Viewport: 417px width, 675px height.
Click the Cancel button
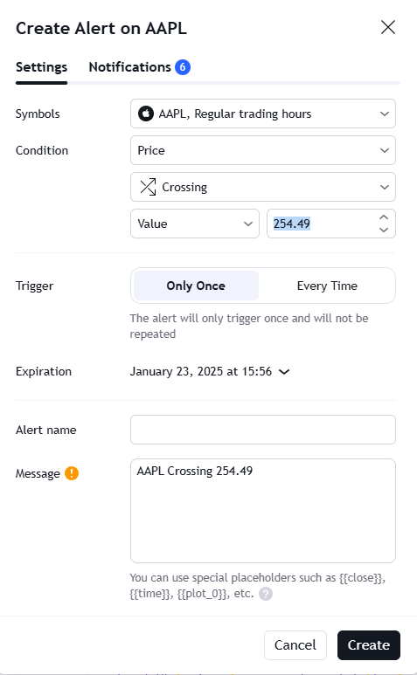click(295, 644)
